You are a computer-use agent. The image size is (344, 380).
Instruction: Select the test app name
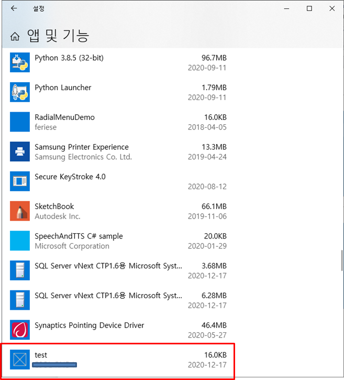click(x=41, y=355)
